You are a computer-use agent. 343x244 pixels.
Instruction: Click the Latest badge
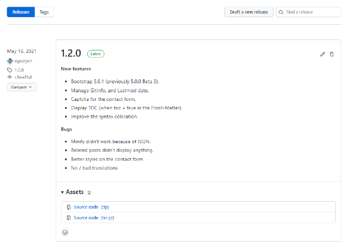[x=96, y=54]
